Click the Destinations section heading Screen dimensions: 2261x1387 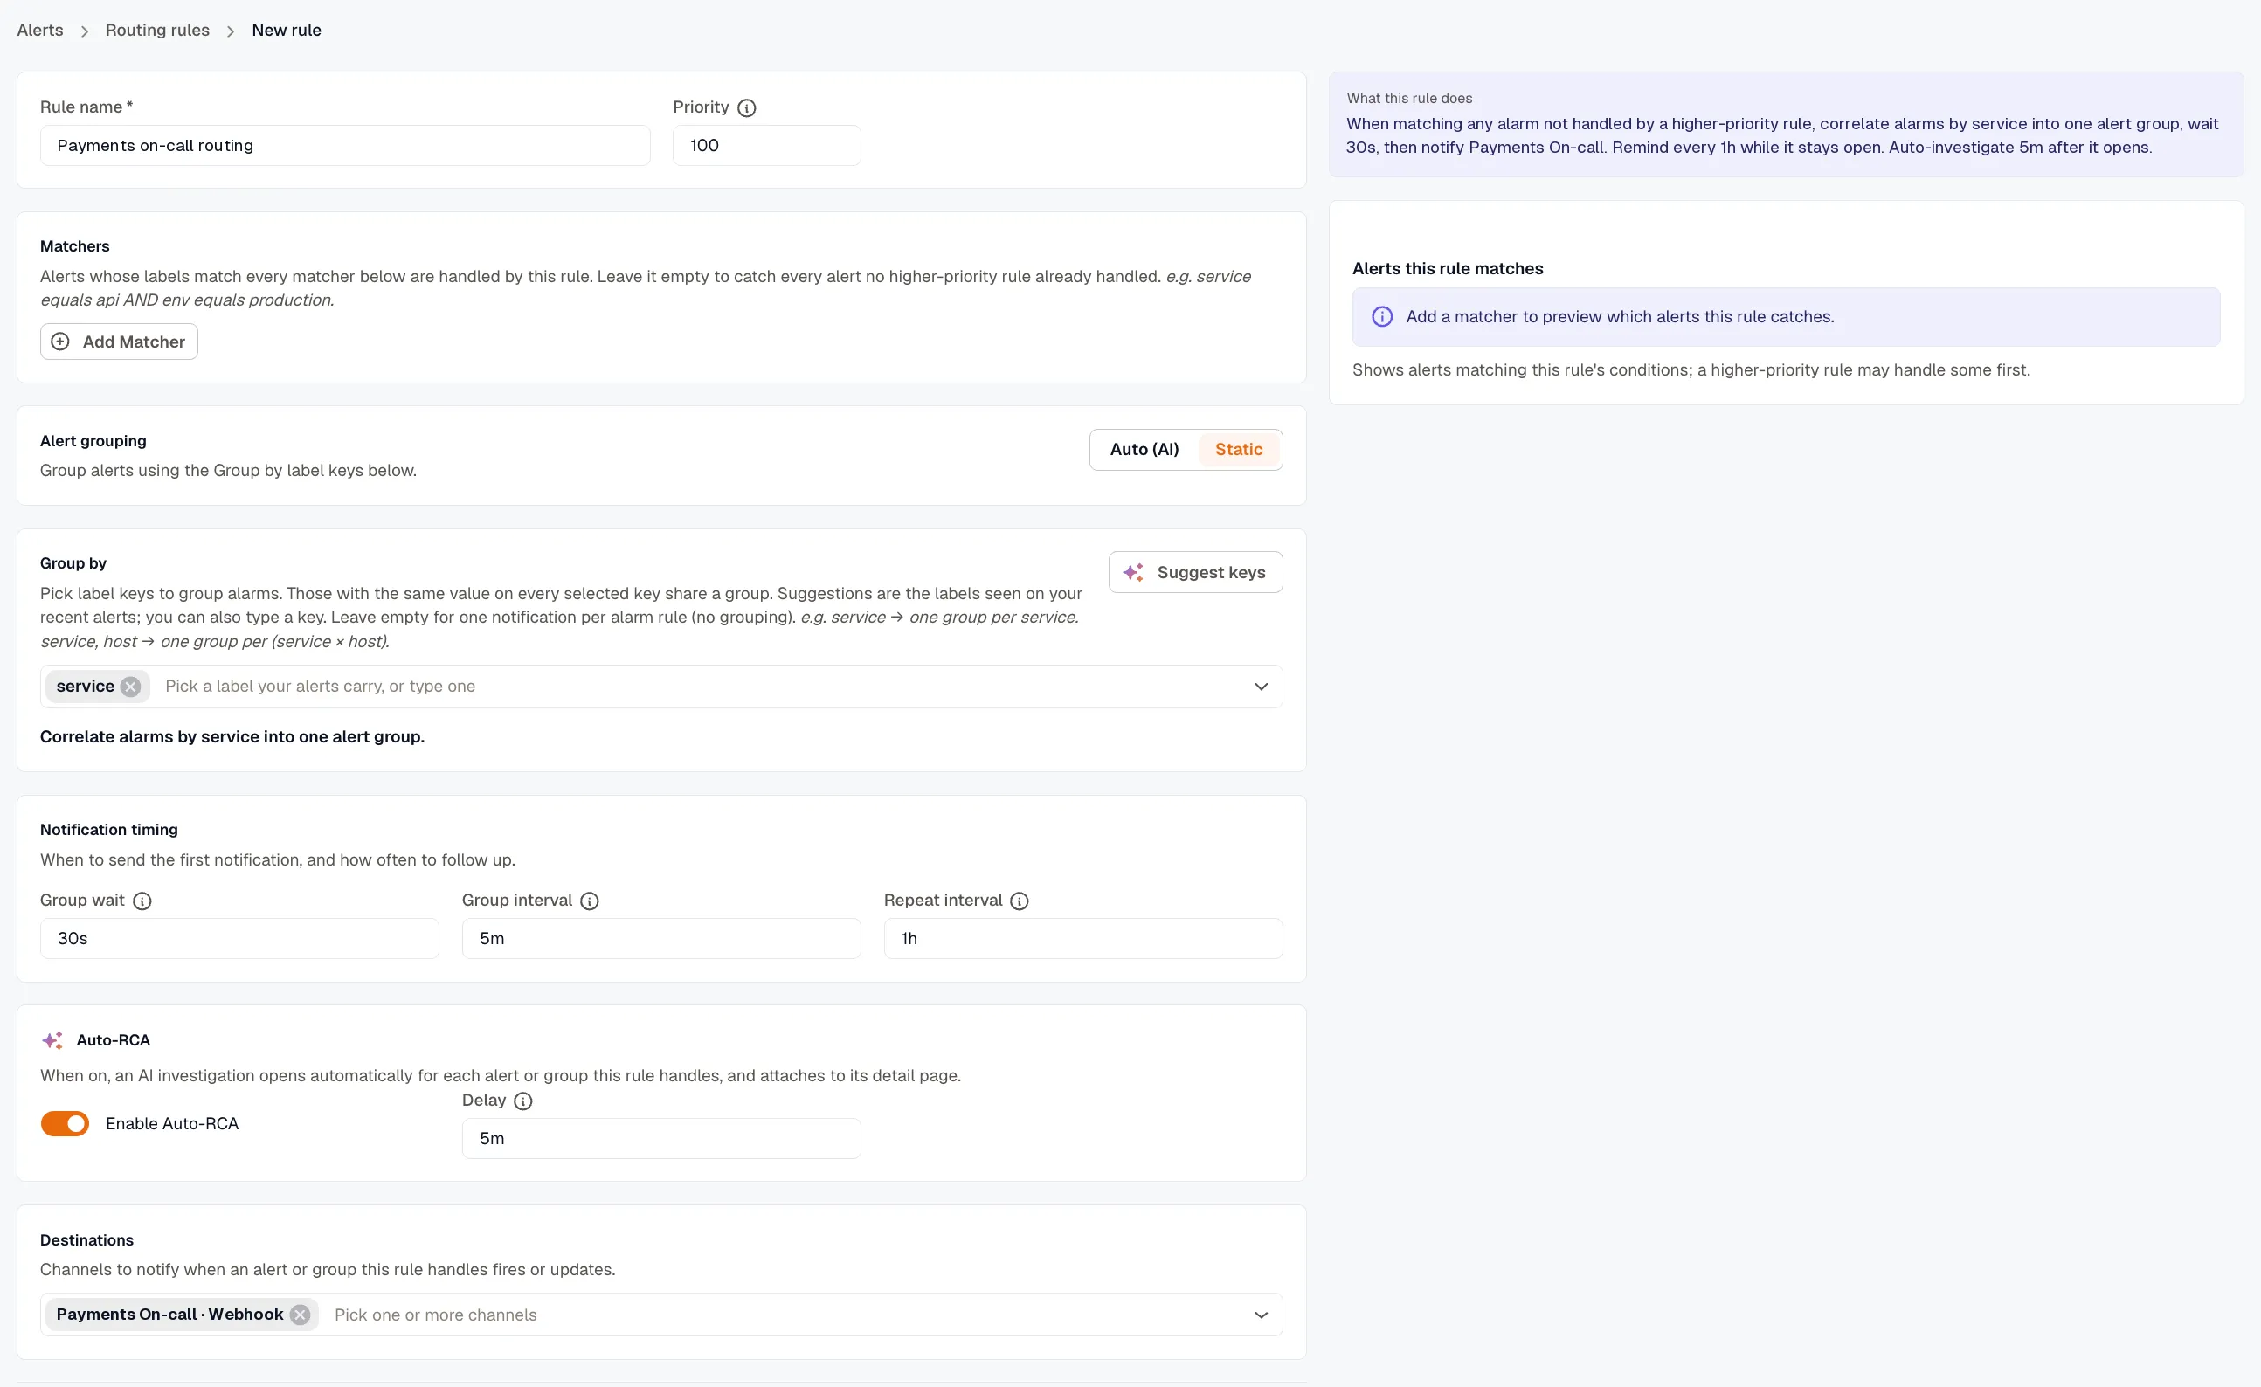click(87, 1240)
